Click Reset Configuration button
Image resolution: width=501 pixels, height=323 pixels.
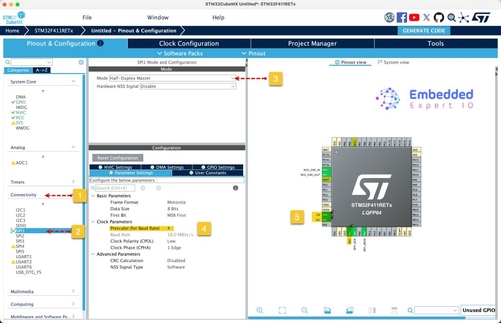point(117,158)
